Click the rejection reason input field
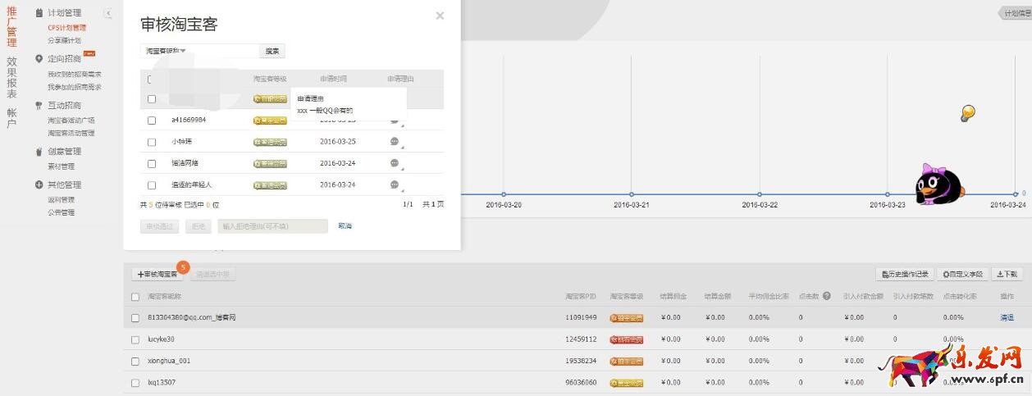 pos(272,226)
